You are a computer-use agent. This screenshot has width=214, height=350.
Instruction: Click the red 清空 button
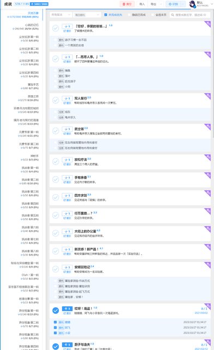click(x=127, y=4)
